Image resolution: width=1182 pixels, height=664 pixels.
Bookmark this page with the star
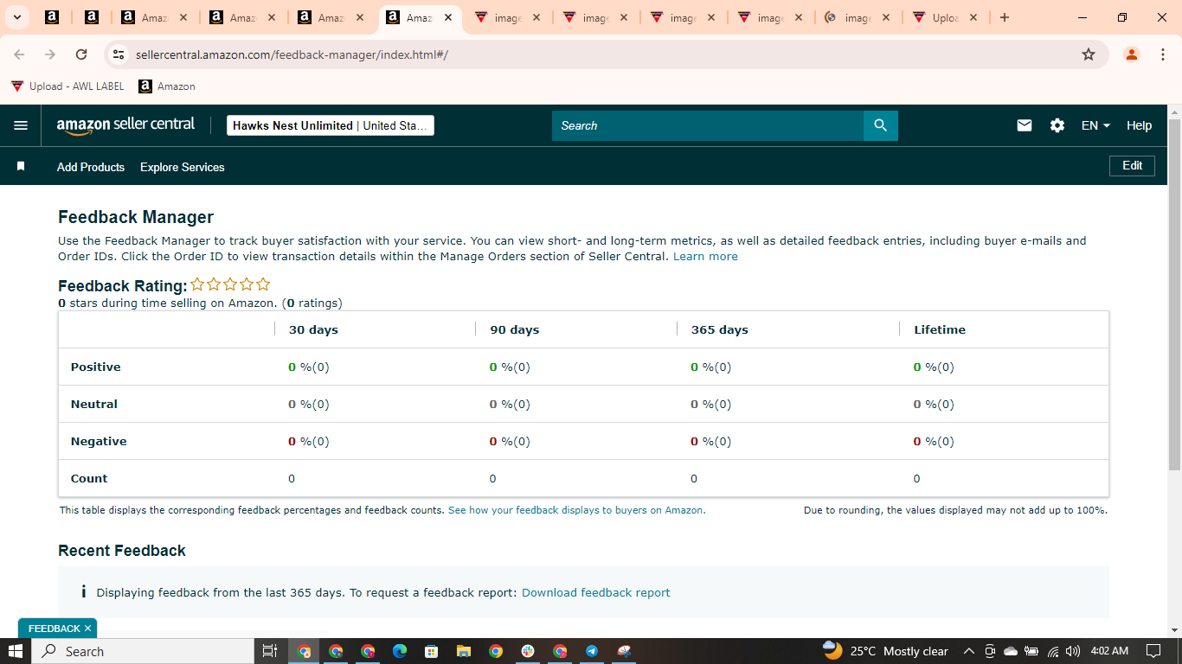(1089, 54)
